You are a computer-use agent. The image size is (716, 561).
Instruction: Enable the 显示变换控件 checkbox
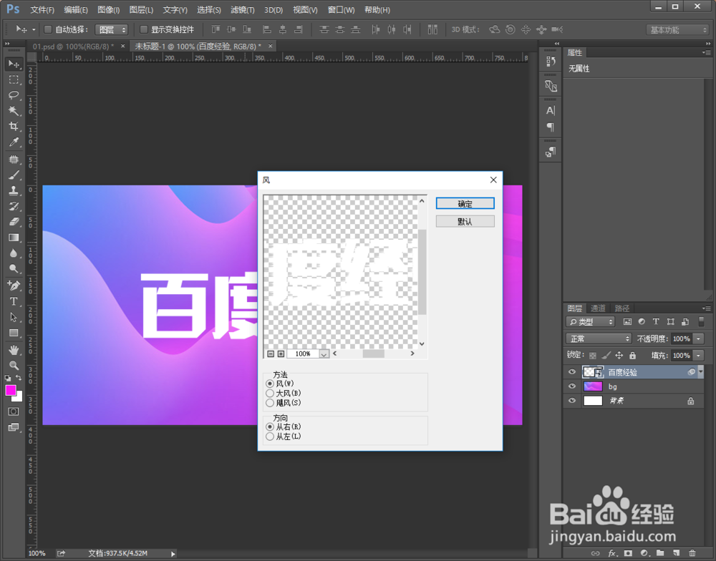click(x=143, y=29)
